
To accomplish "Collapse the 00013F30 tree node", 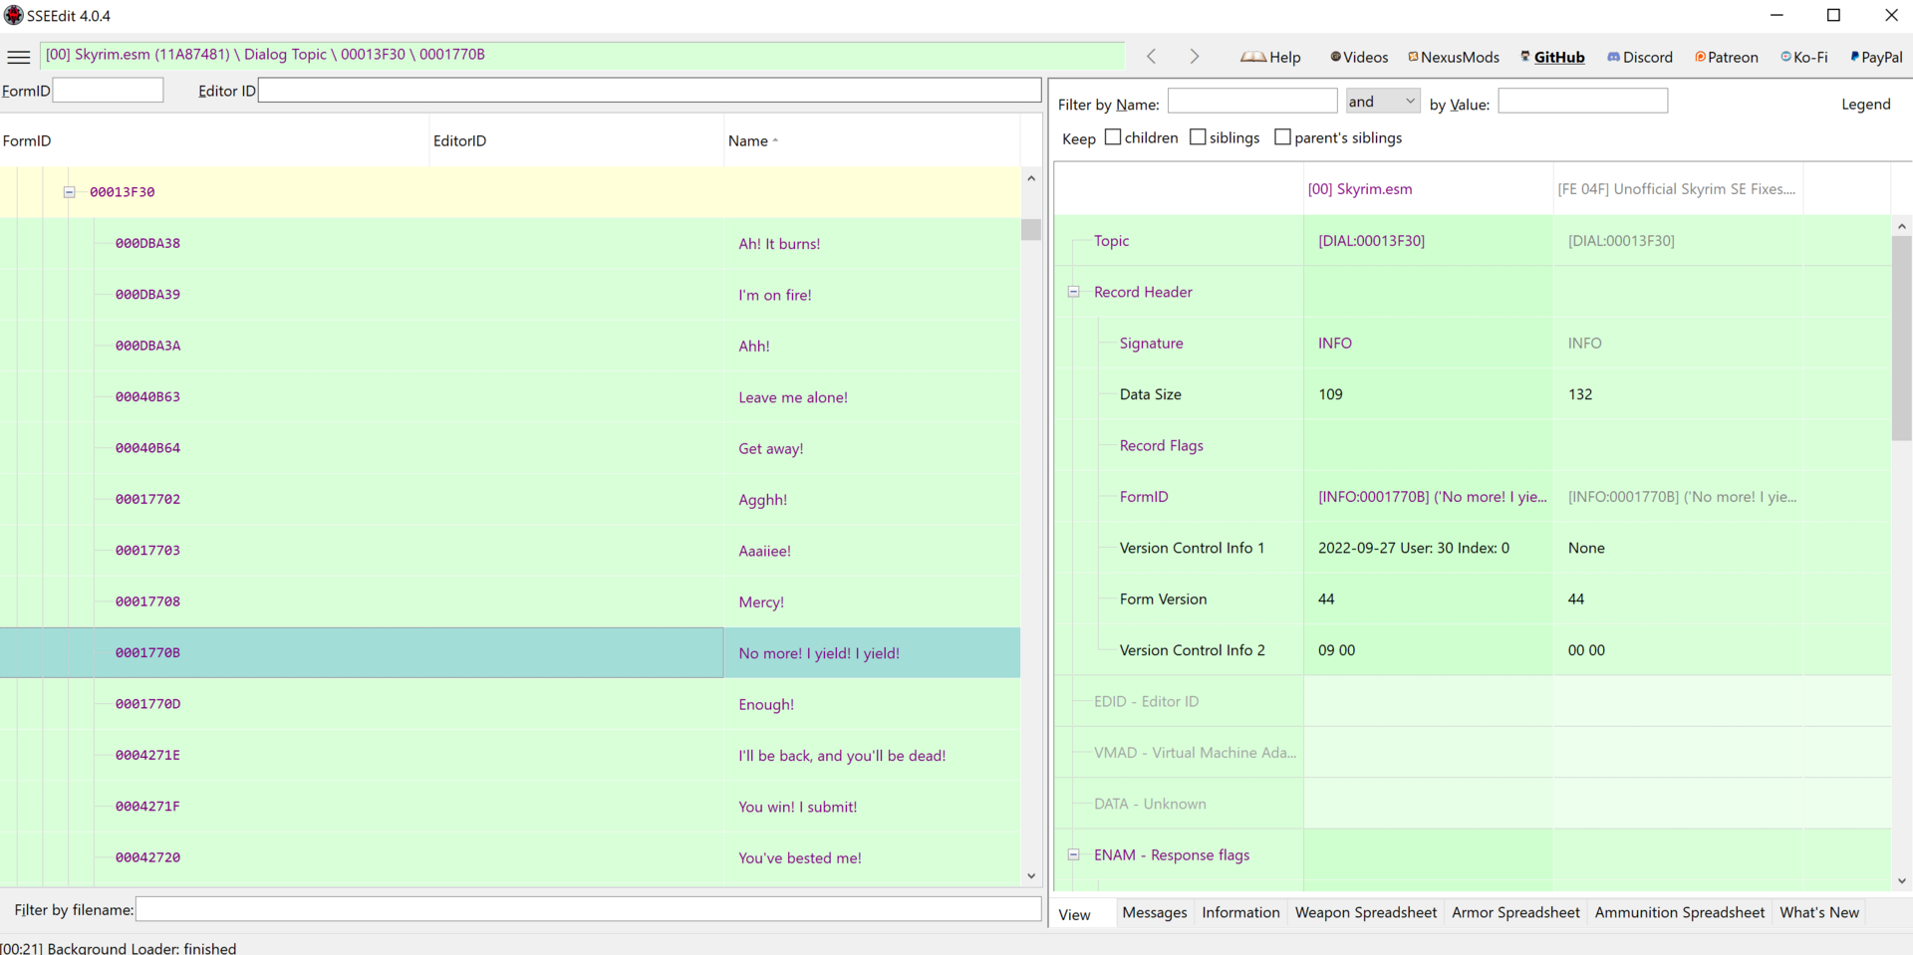I will pos(70,192).
